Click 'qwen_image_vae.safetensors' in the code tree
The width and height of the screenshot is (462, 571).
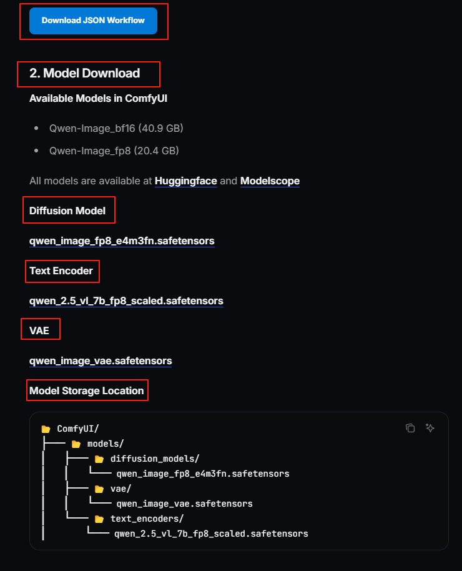(185, 504)
